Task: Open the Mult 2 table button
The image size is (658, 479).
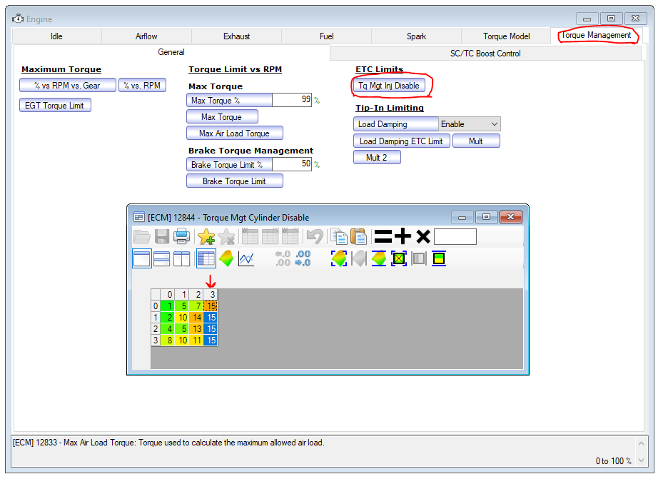Action: [x=377, y=158]
